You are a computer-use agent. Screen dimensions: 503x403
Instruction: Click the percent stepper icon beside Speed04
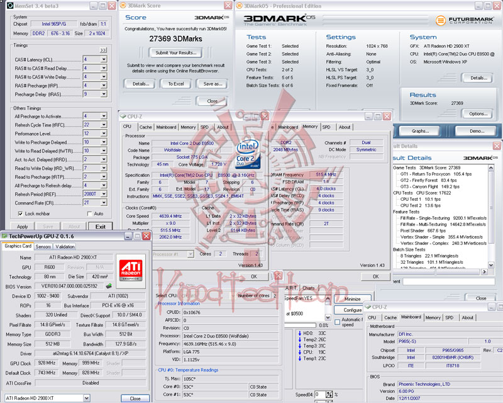(329, 394)
